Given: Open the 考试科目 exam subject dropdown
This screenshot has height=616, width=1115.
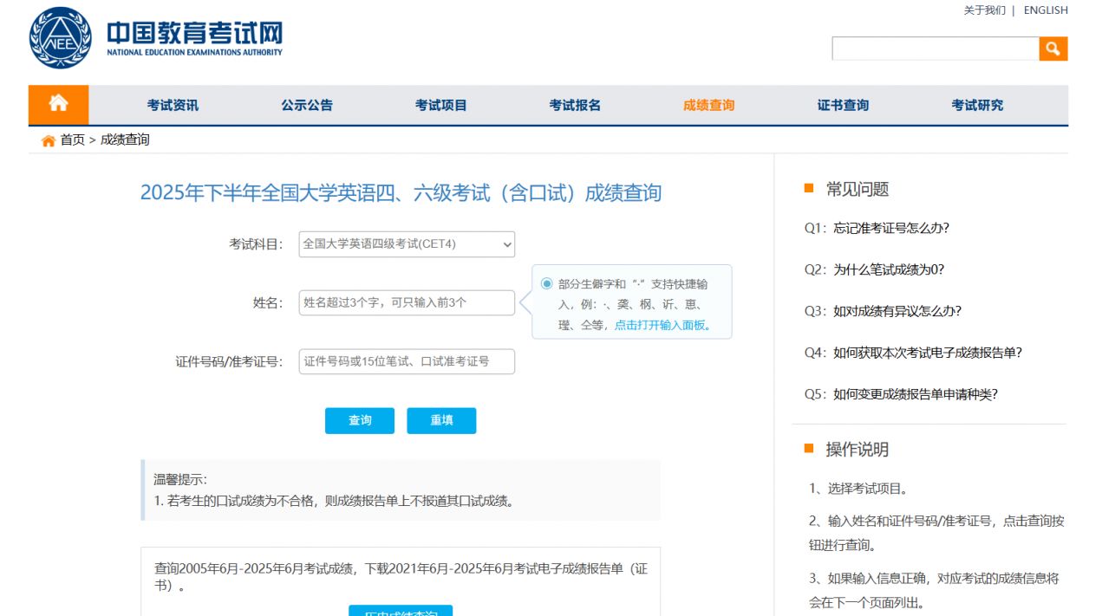Looking at the screenshot, I should click(407, 244).
